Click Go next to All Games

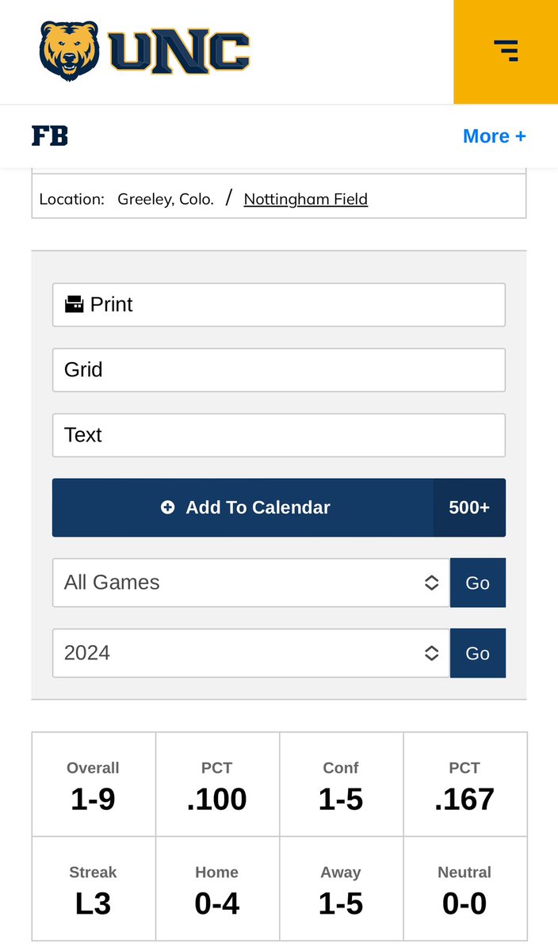pyautogui.click(x=478, y=582)
